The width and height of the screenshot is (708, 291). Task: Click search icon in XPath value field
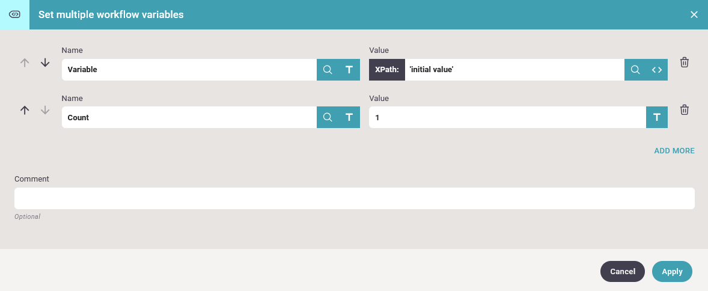(635, 70)
